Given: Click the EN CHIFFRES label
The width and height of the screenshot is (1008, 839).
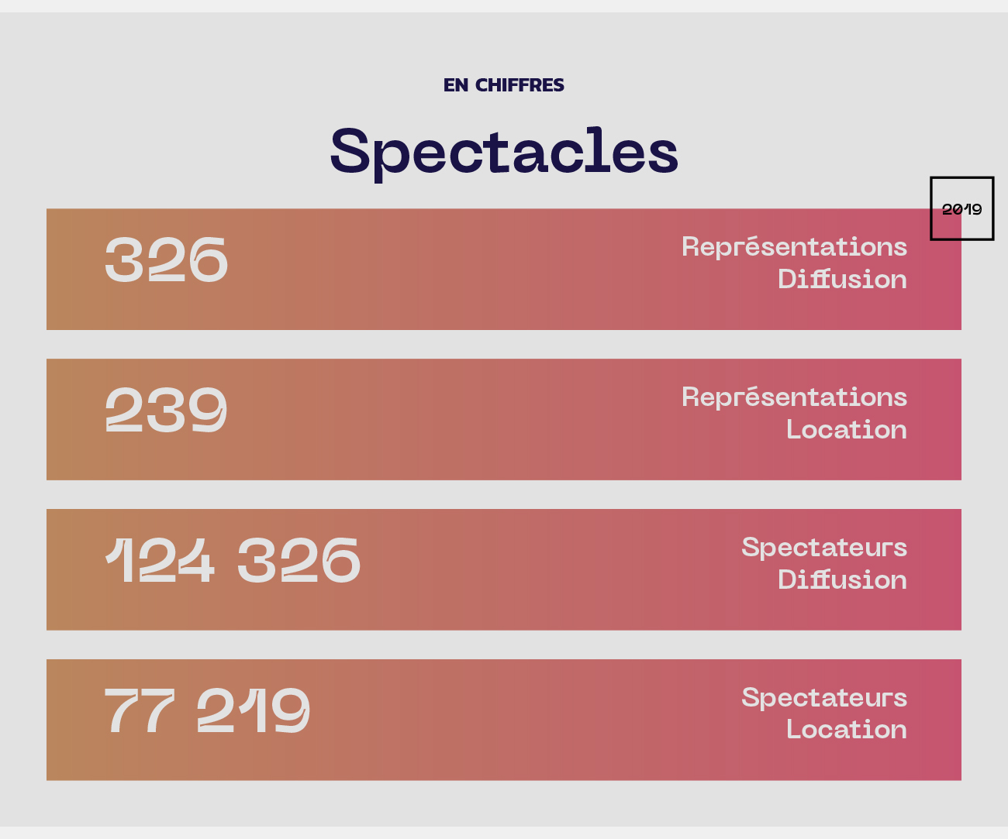Looking at the screenshot, I should click(x=504, y=85).
